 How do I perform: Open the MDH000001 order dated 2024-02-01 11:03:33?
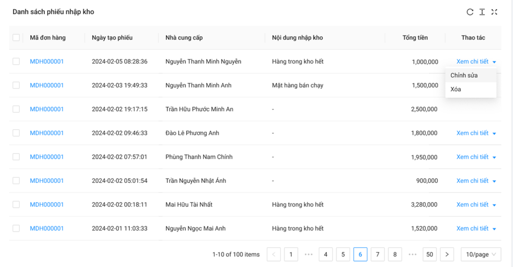[x=47, y=228]
